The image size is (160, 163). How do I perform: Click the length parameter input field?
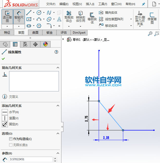(x=31, y=159)
